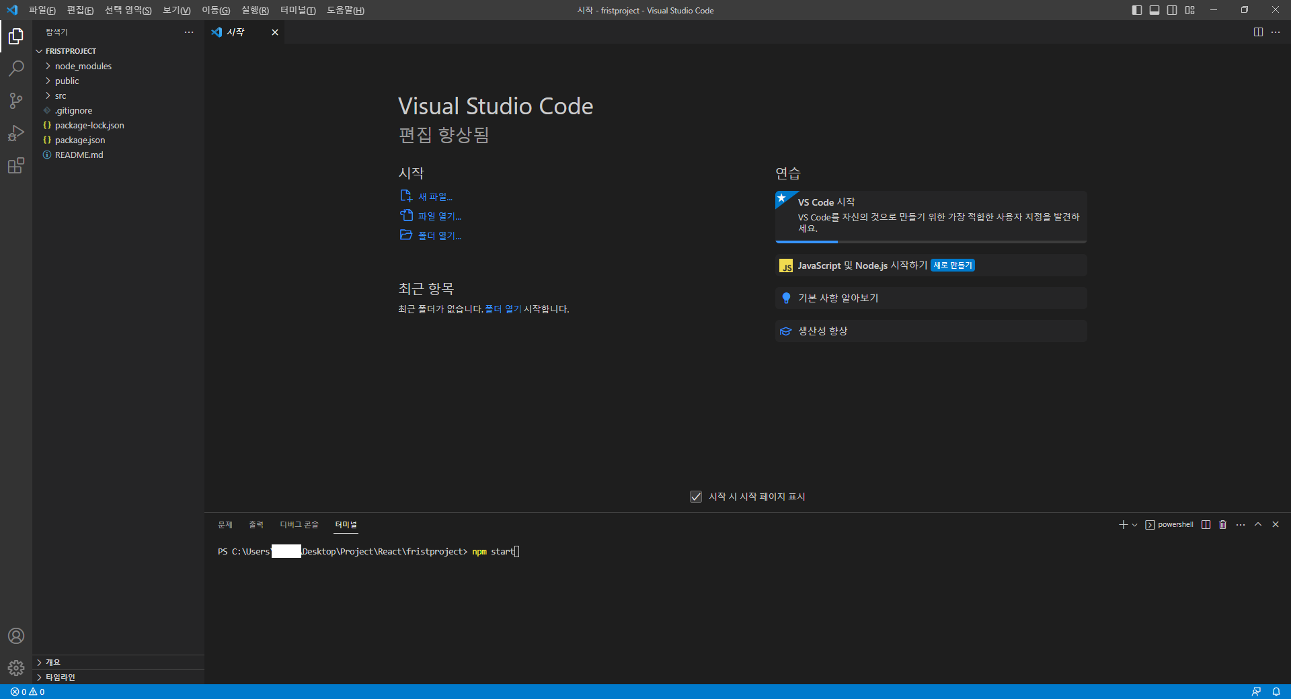Switch to the 문제 panel tab

point(225,524)
